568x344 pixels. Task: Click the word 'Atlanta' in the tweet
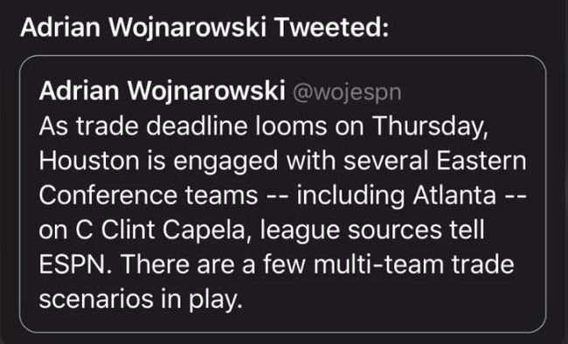click(x=454, y=195)
